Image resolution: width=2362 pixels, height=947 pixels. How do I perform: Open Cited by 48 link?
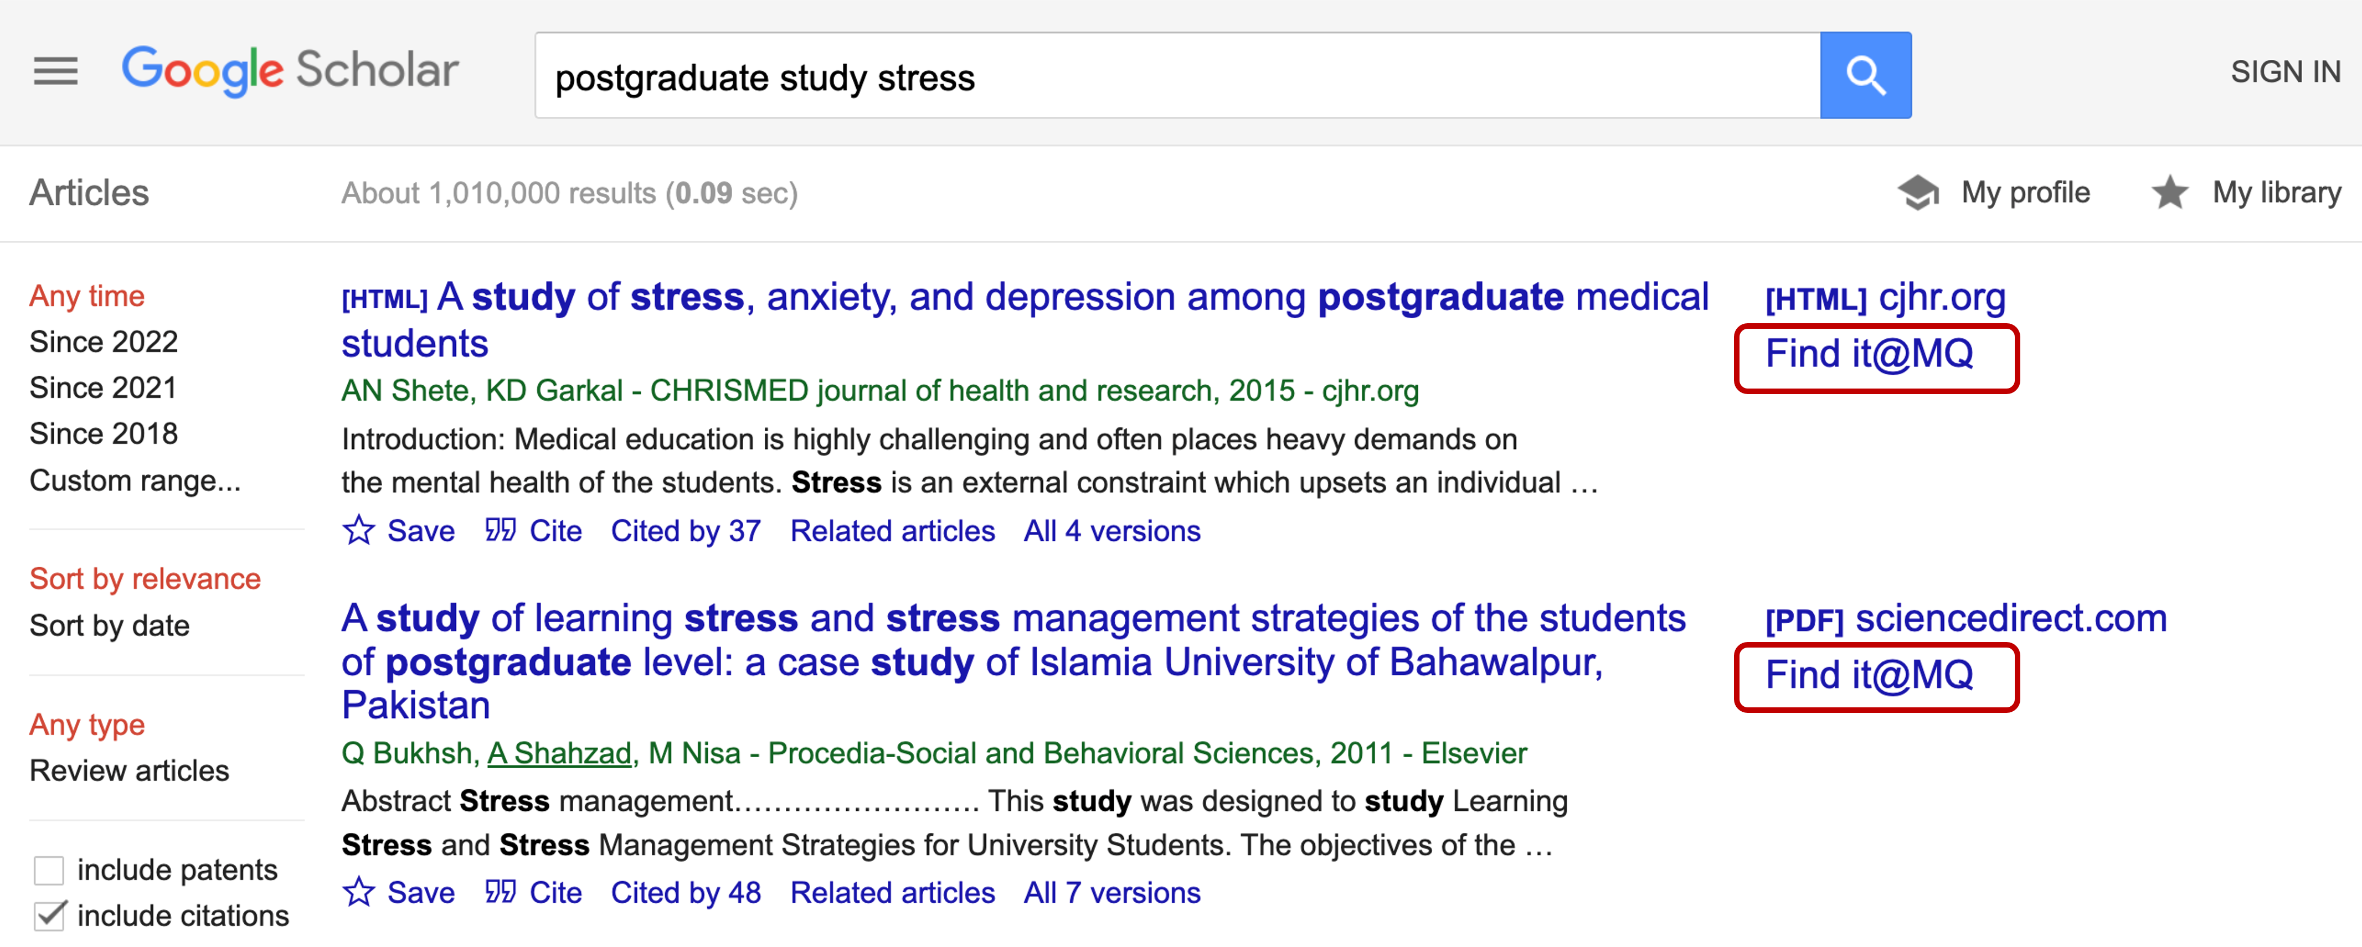click(x=685, y=892)
